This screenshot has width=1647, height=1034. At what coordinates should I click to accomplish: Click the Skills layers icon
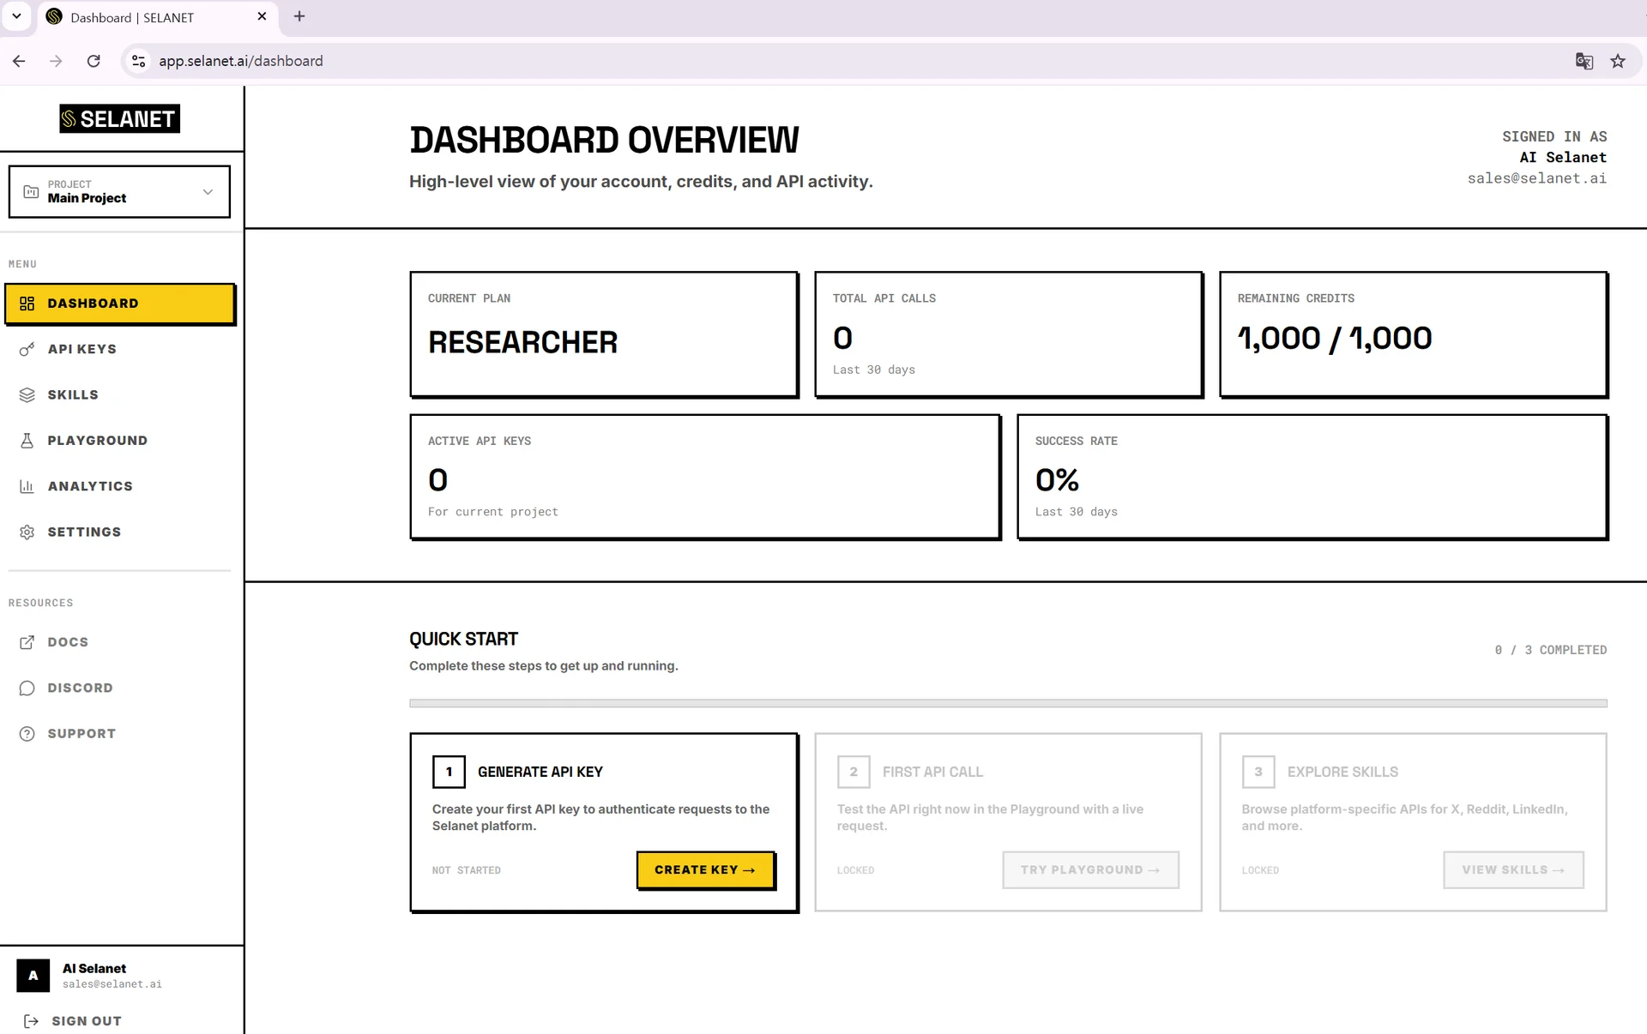pyautogui.click(x=27, y=394)
